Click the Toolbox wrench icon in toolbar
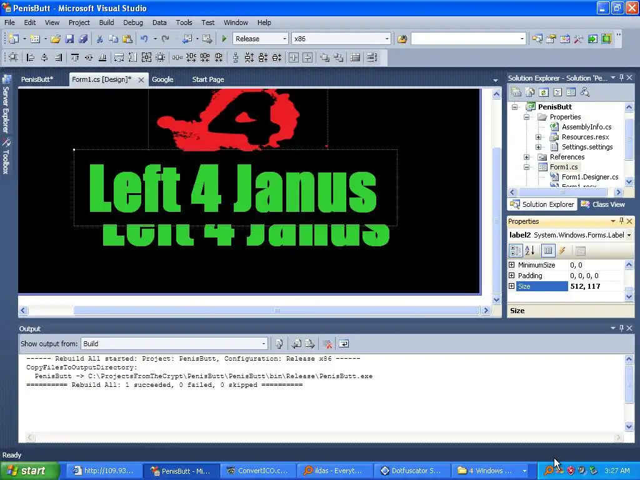Screen dimensions: 640x480 tap(579, 39)
